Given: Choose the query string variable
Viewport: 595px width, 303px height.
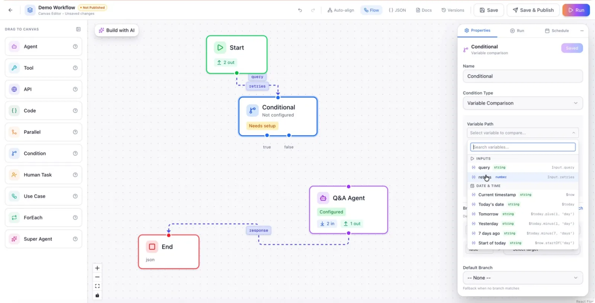Looking at the screenshot, I should (522, 167).
